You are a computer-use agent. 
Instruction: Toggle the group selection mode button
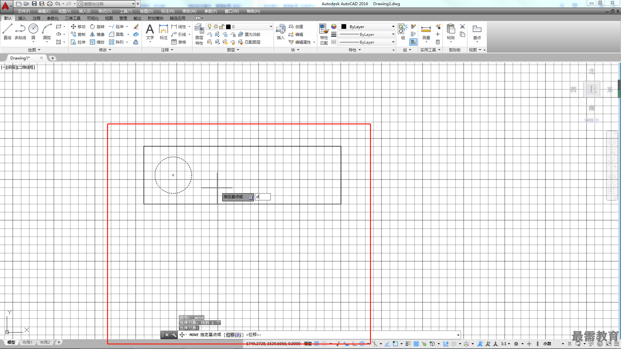pos(413,42)
